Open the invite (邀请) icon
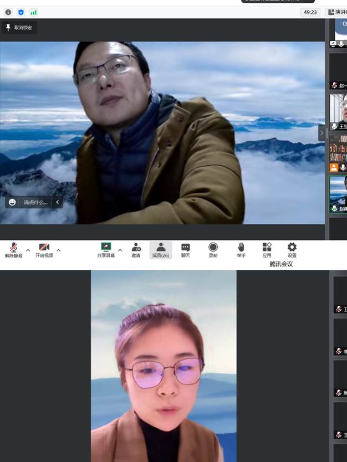347x462 pixels. (x=136, y=249)
